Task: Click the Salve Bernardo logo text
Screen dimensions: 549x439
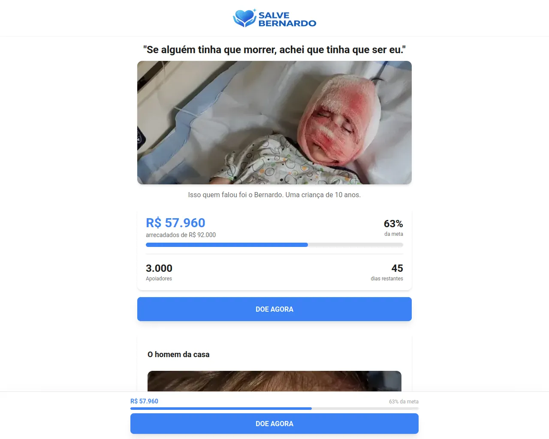Action: (x=287, y=19)
